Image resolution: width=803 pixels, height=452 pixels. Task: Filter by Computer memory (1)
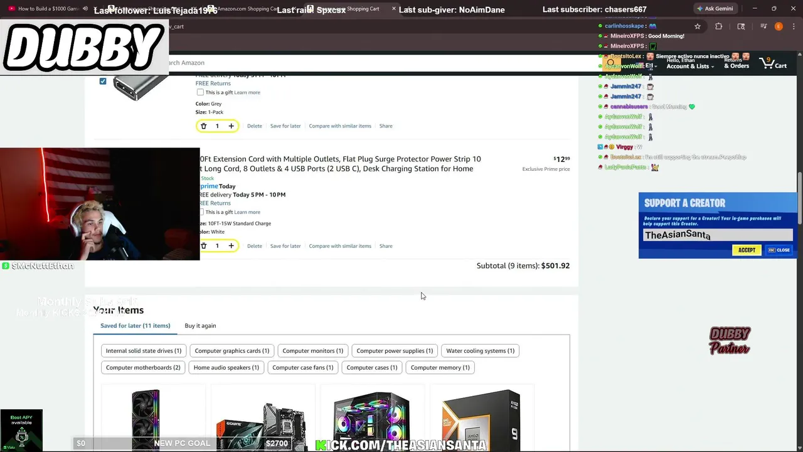(x=440, y=368)
